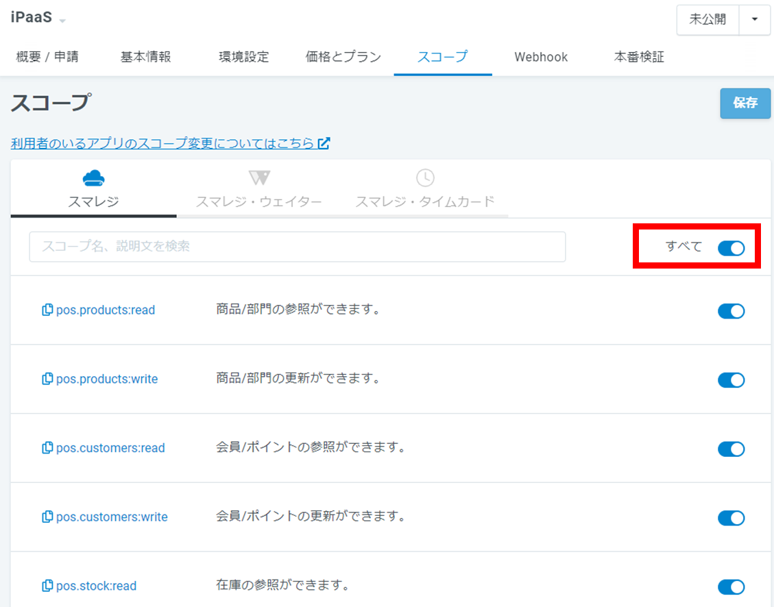Screen dimensions: 774x607
Task: Go to the 環境設定 tab
Action: coord(244,57)
